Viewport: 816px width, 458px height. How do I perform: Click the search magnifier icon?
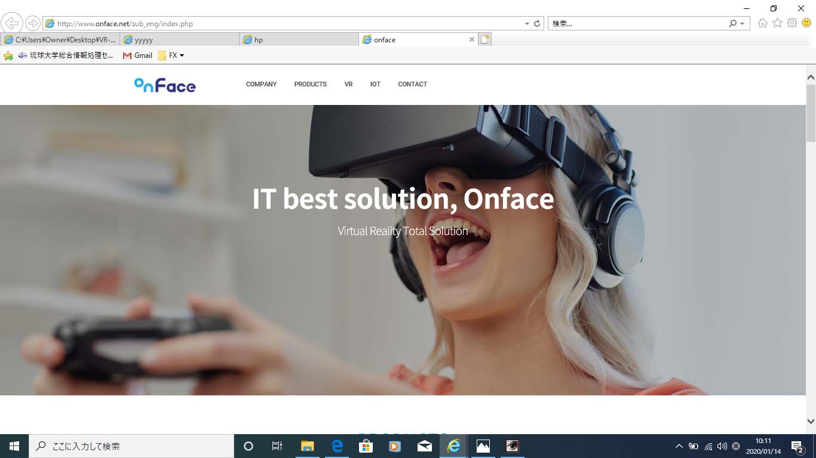coord(733,24)
